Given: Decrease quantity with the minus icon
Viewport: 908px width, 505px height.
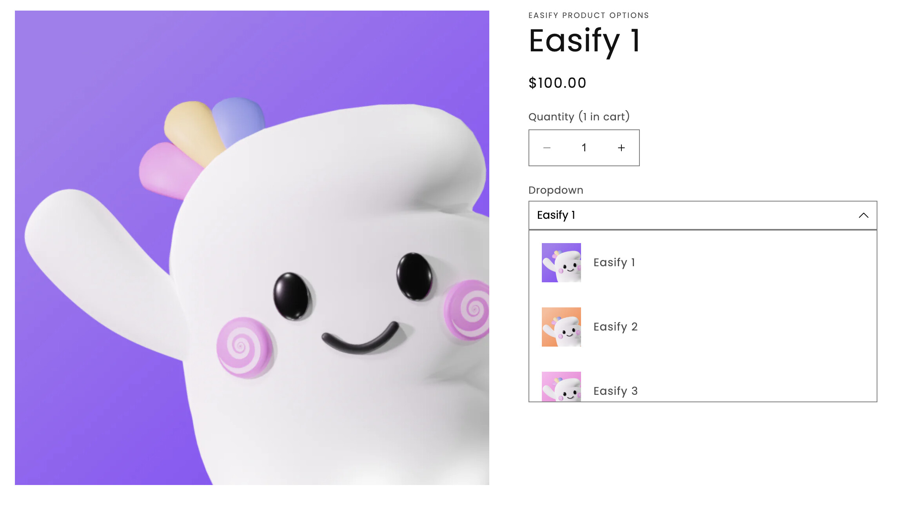Looking at the screenshot, I should pos(547,148).
